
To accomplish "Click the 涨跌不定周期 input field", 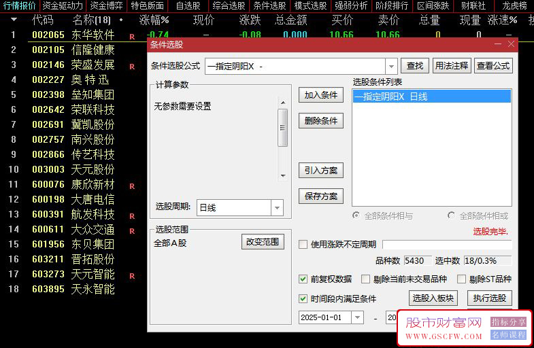I will click(447, 244).
